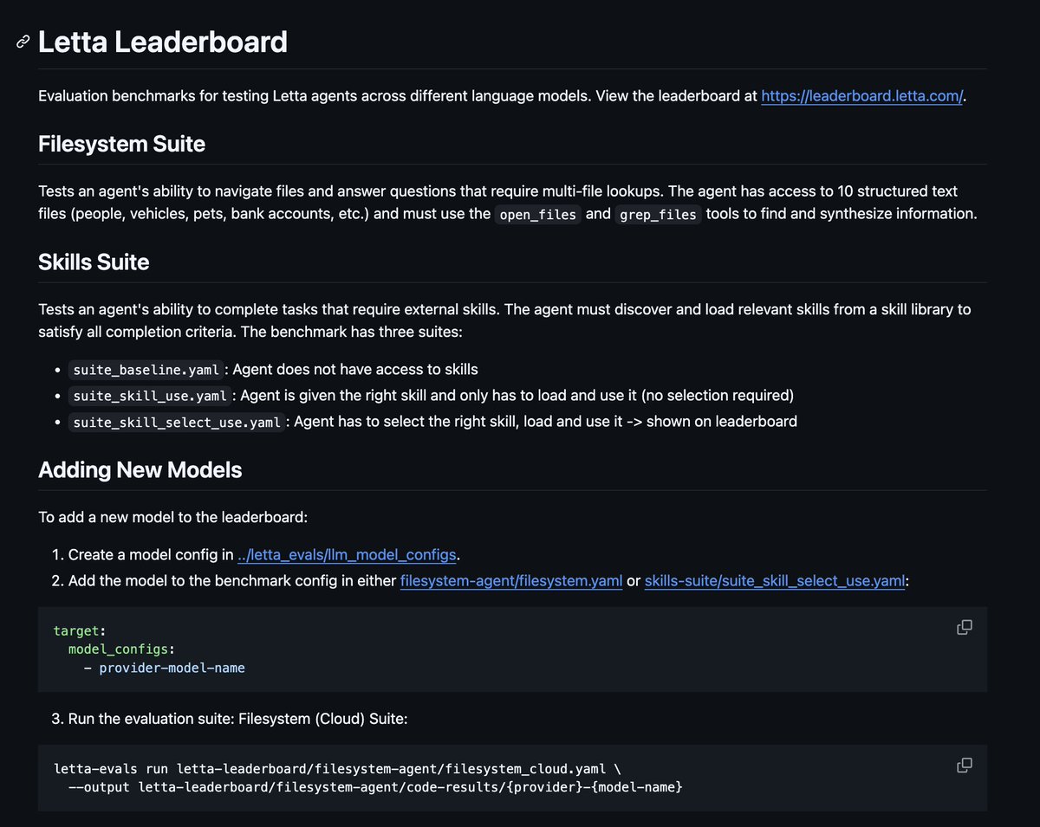The width and height of the screenshot is (1040, 827).
Task: Open the leaderboard.letta.com link
Action: 861,96
